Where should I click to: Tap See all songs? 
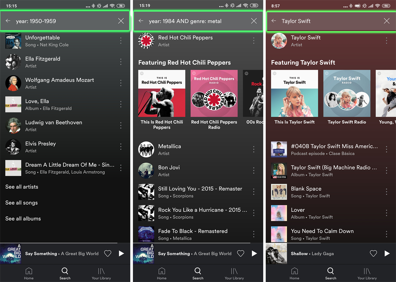pos(21,203)
